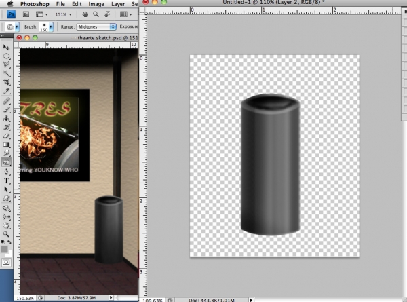Click thearte sketch.psd window title
Viewport: 407px width, 302px height.
pos(107,37)
